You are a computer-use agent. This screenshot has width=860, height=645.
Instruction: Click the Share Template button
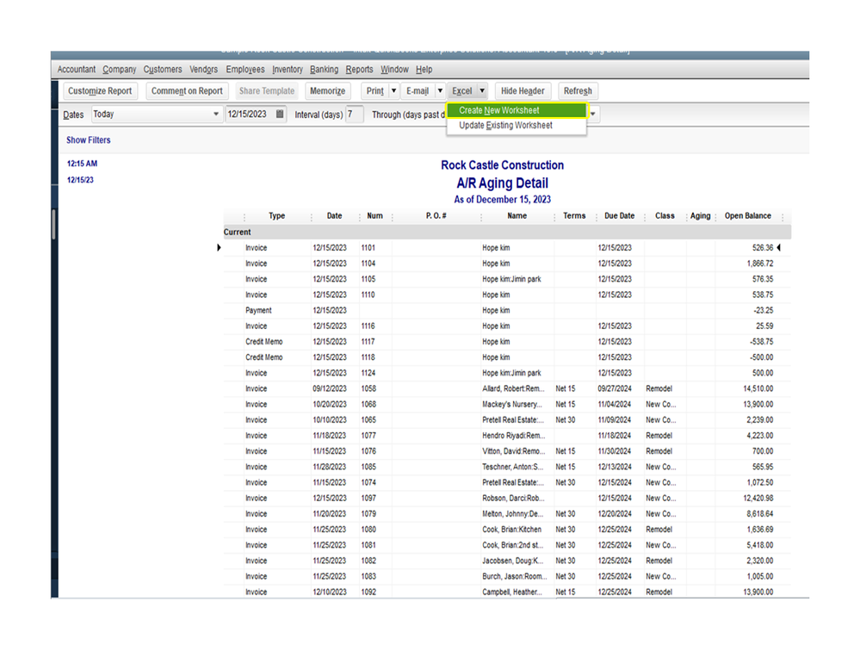[267, 91]
